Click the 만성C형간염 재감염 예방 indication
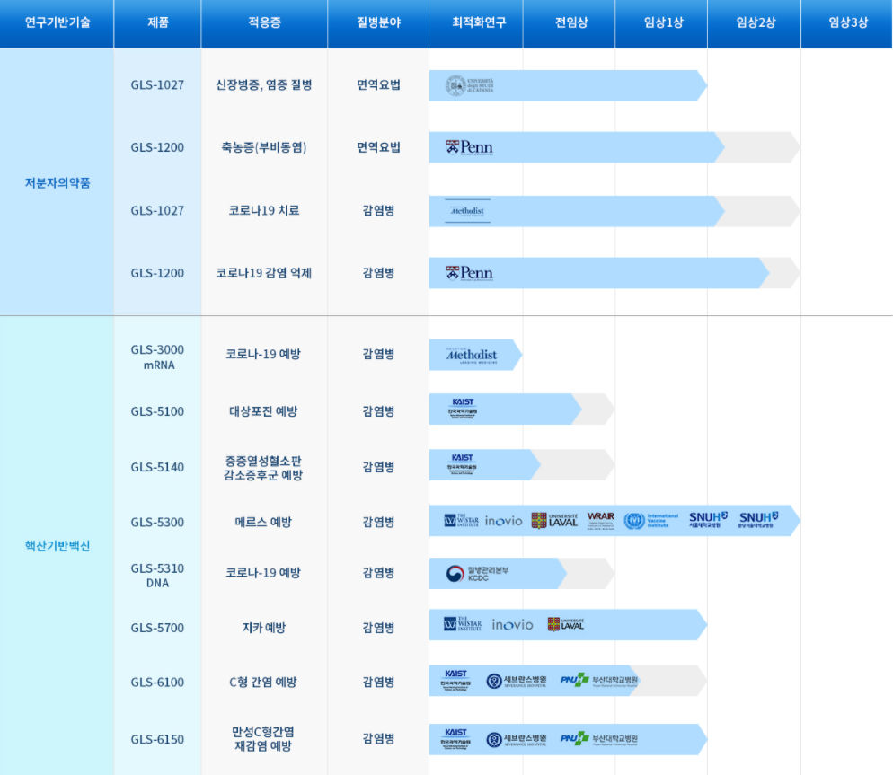This screenshot has width=893, height=775. click(263, 738)
